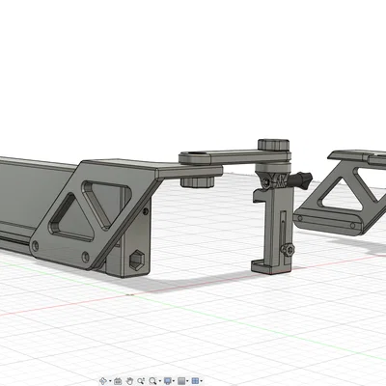
Task: Select the top knurled knob on the arm
Action: [x=273, y=145]
